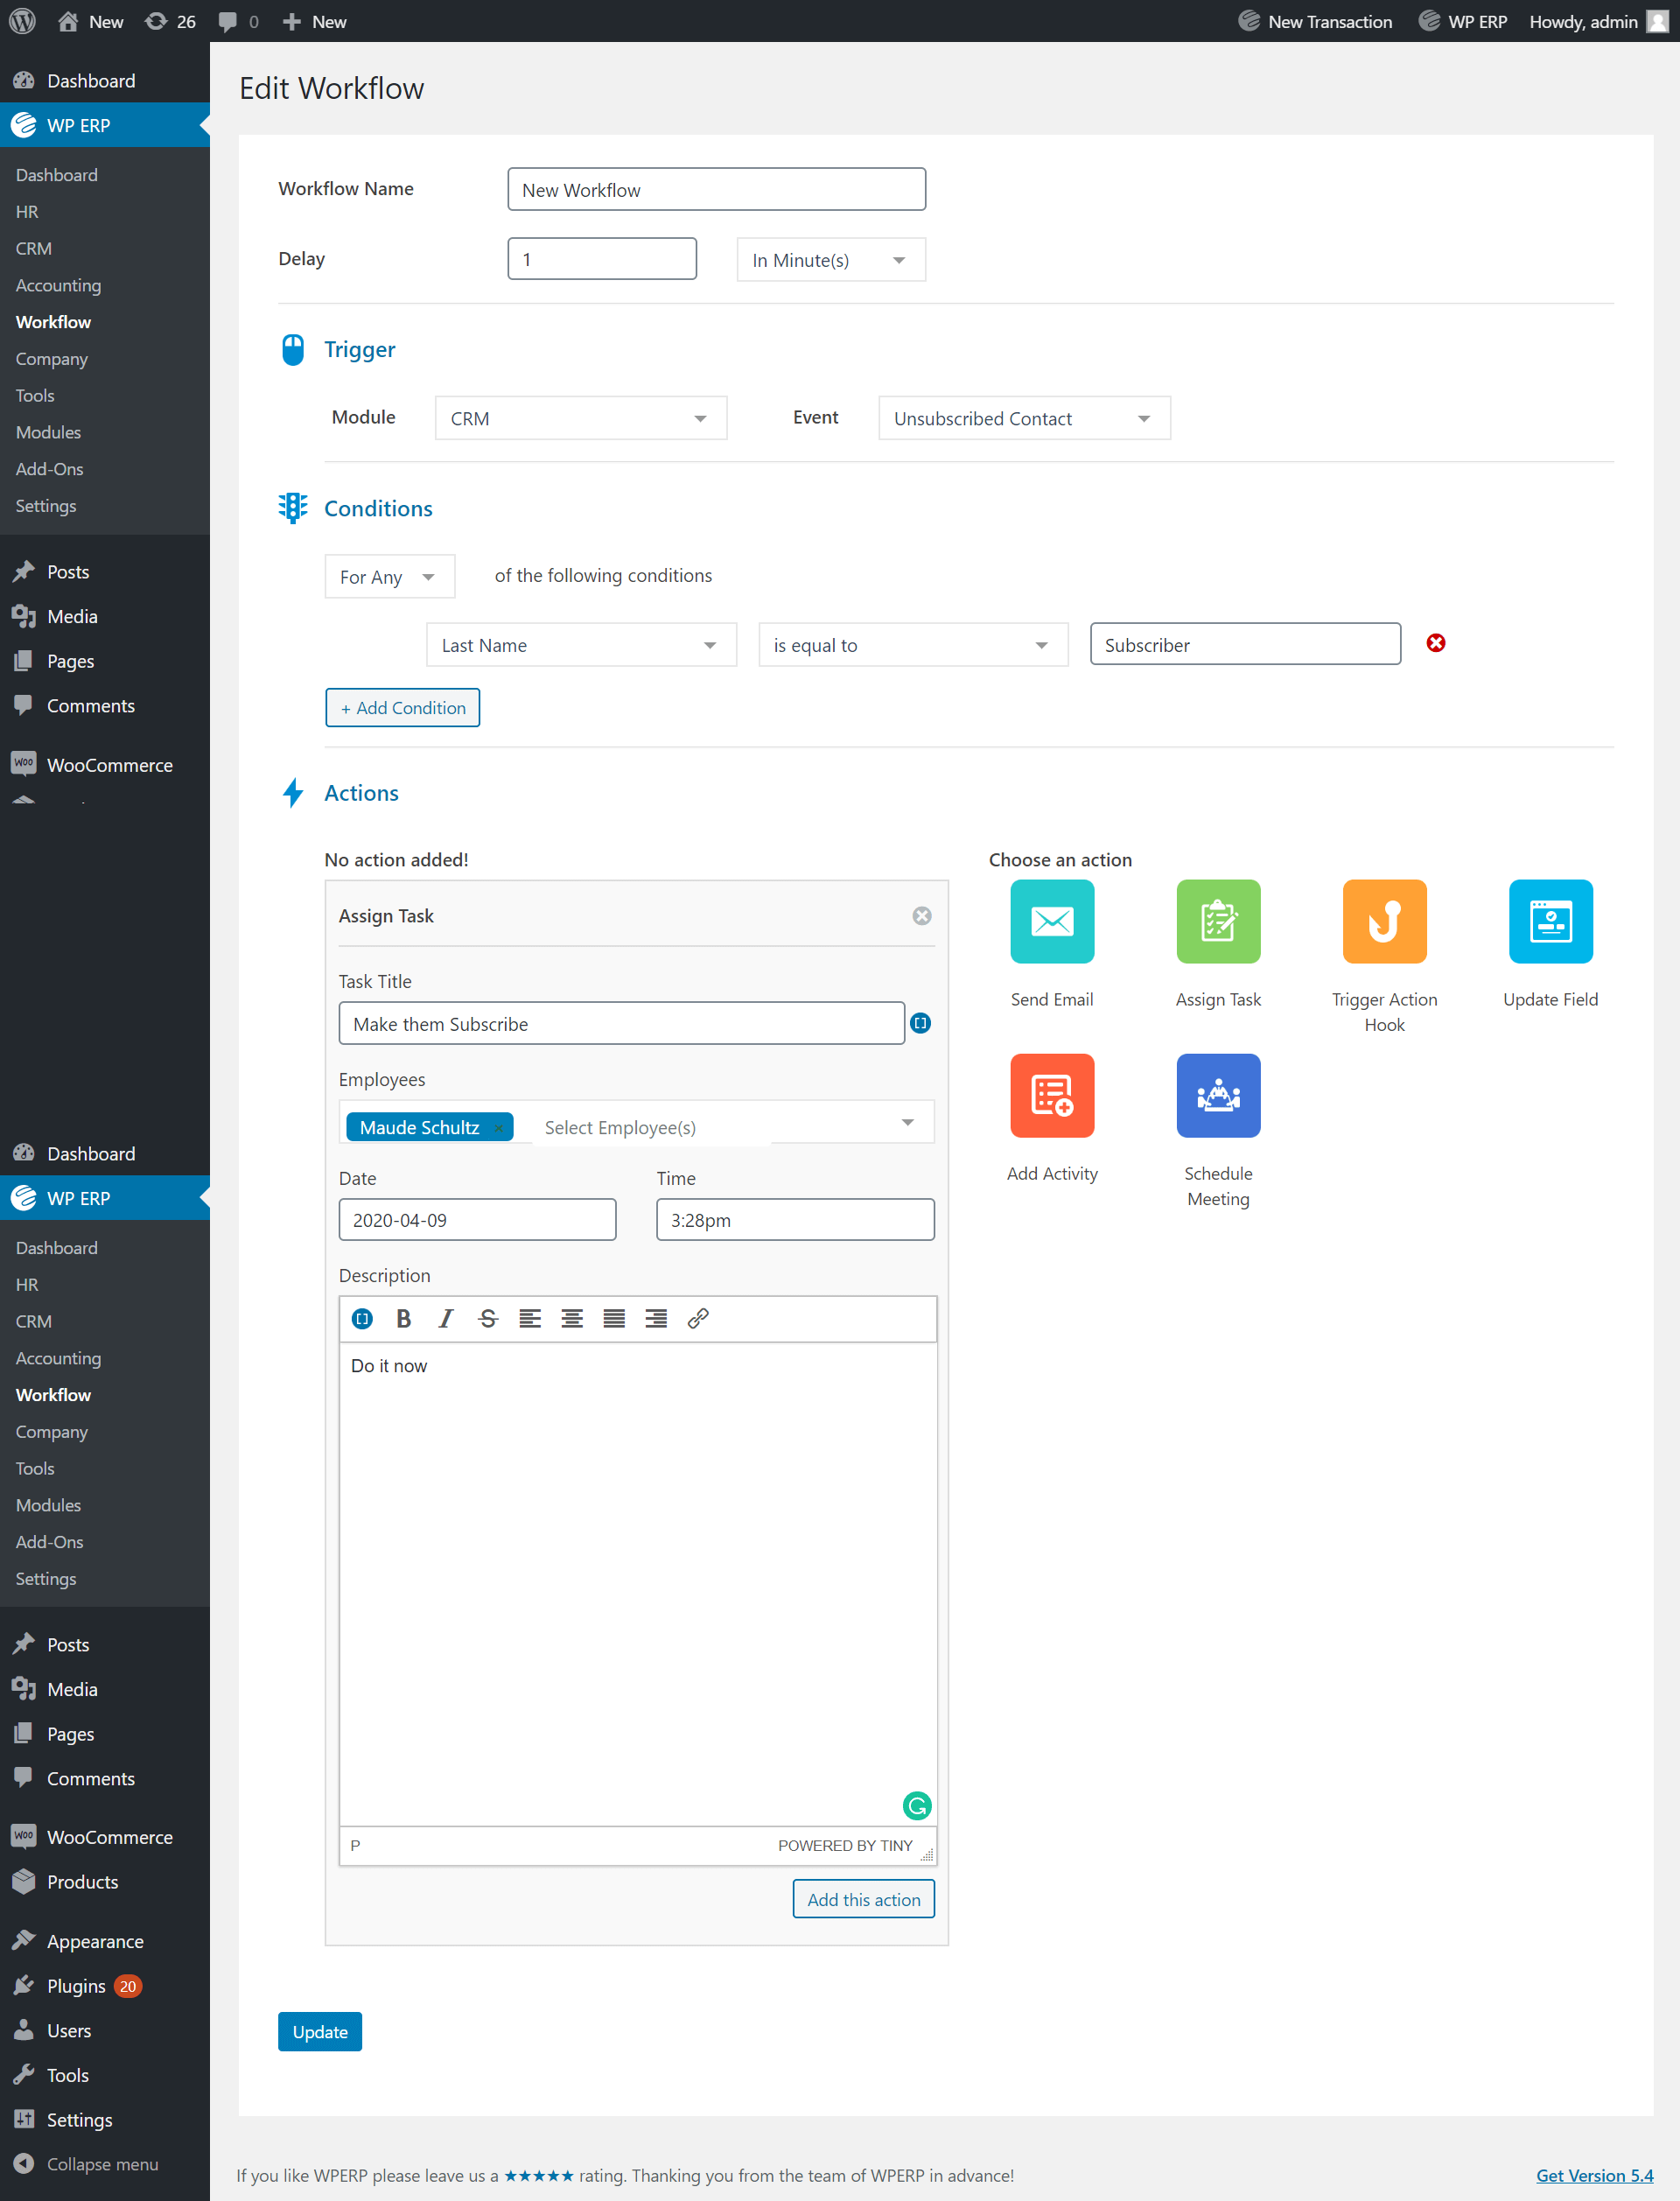Open the For Any conditions dropdown
The width and height of the screenshot is (1680, 2201).
coord(389,577)
